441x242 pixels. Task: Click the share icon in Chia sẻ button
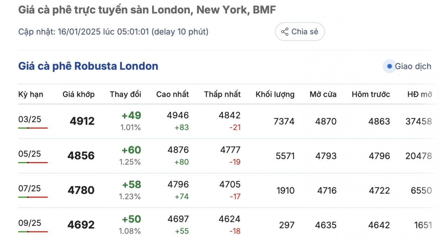click(x=285, y=32)
